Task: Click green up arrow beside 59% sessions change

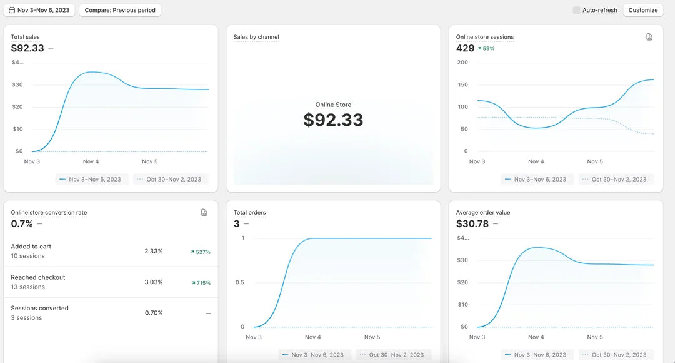Action: 479,49
